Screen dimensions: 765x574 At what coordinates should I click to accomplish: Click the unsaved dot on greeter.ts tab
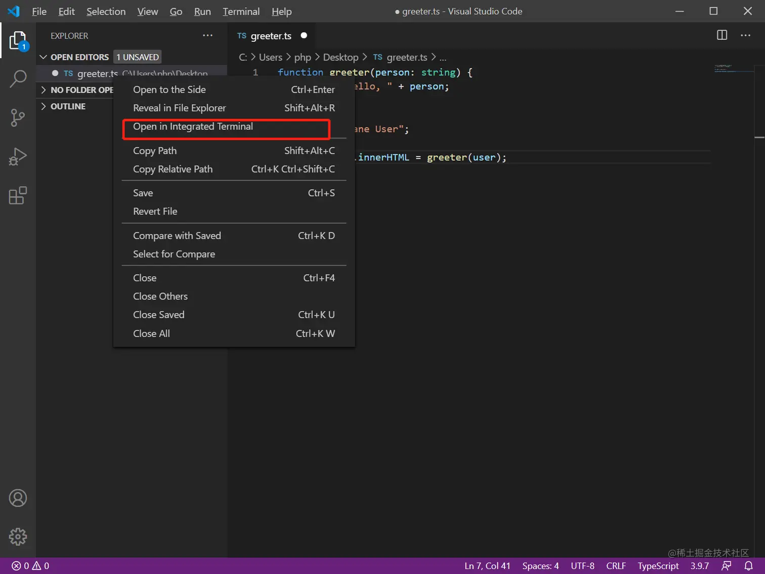[304, 35]
